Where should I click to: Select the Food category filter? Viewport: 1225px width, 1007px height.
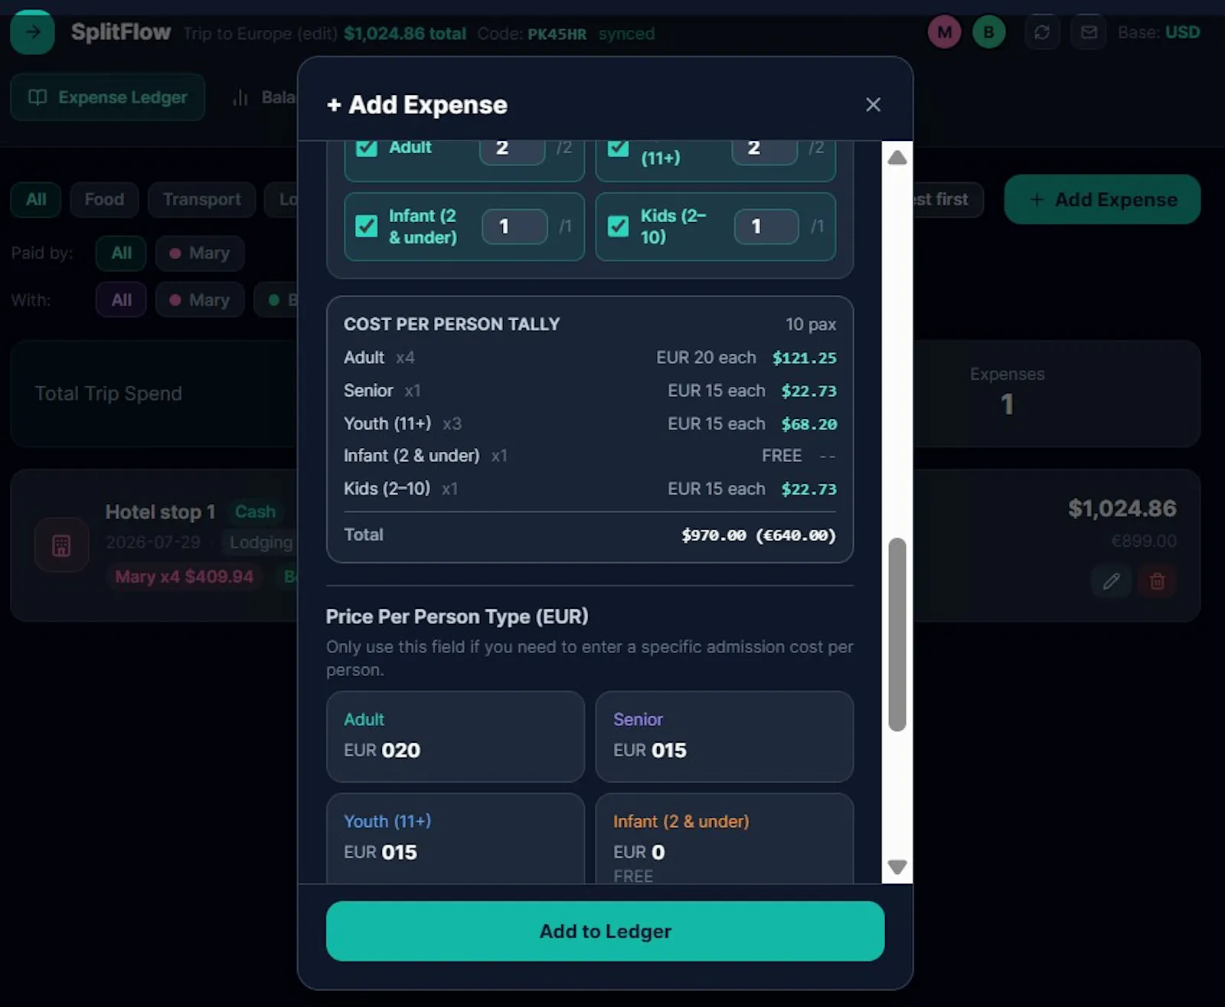coord(104,200)
